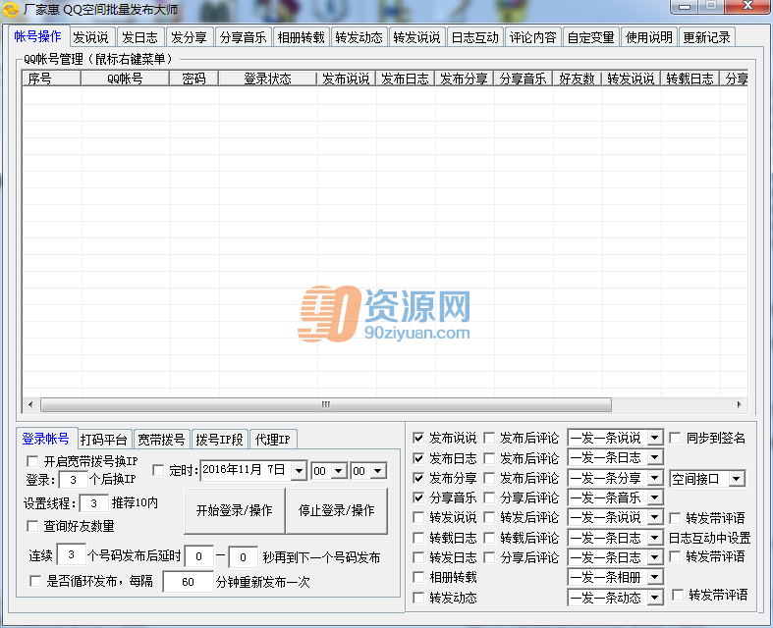The width and height of the screenshot is (773, 628).
Task: Switch to 打码平台 sub-tab
Action: pos(104,440)
